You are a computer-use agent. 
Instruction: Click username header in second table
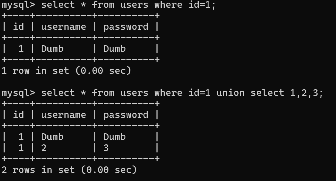click(x=63, y=115)
